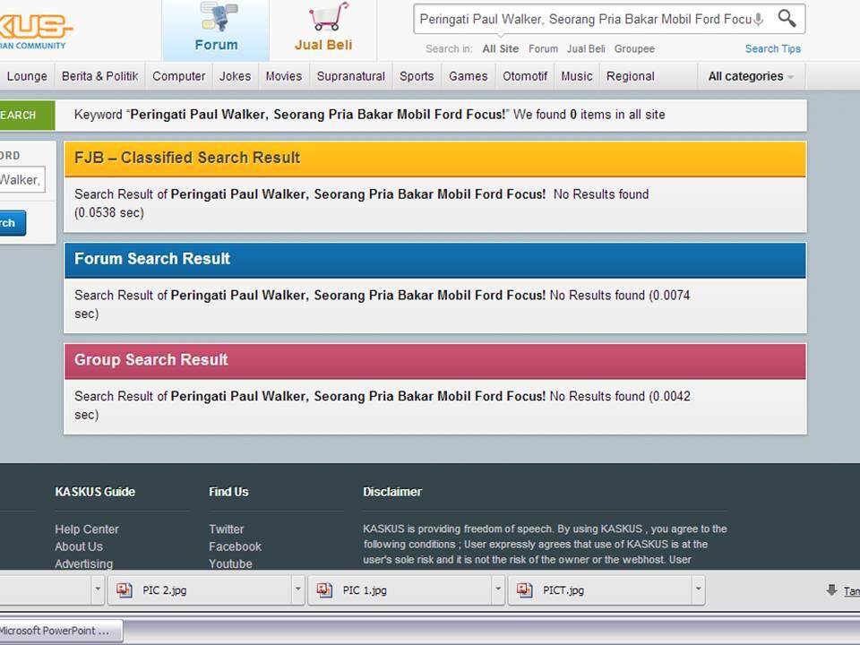
Task: Open the Twitter footer link
Action: 226,529
